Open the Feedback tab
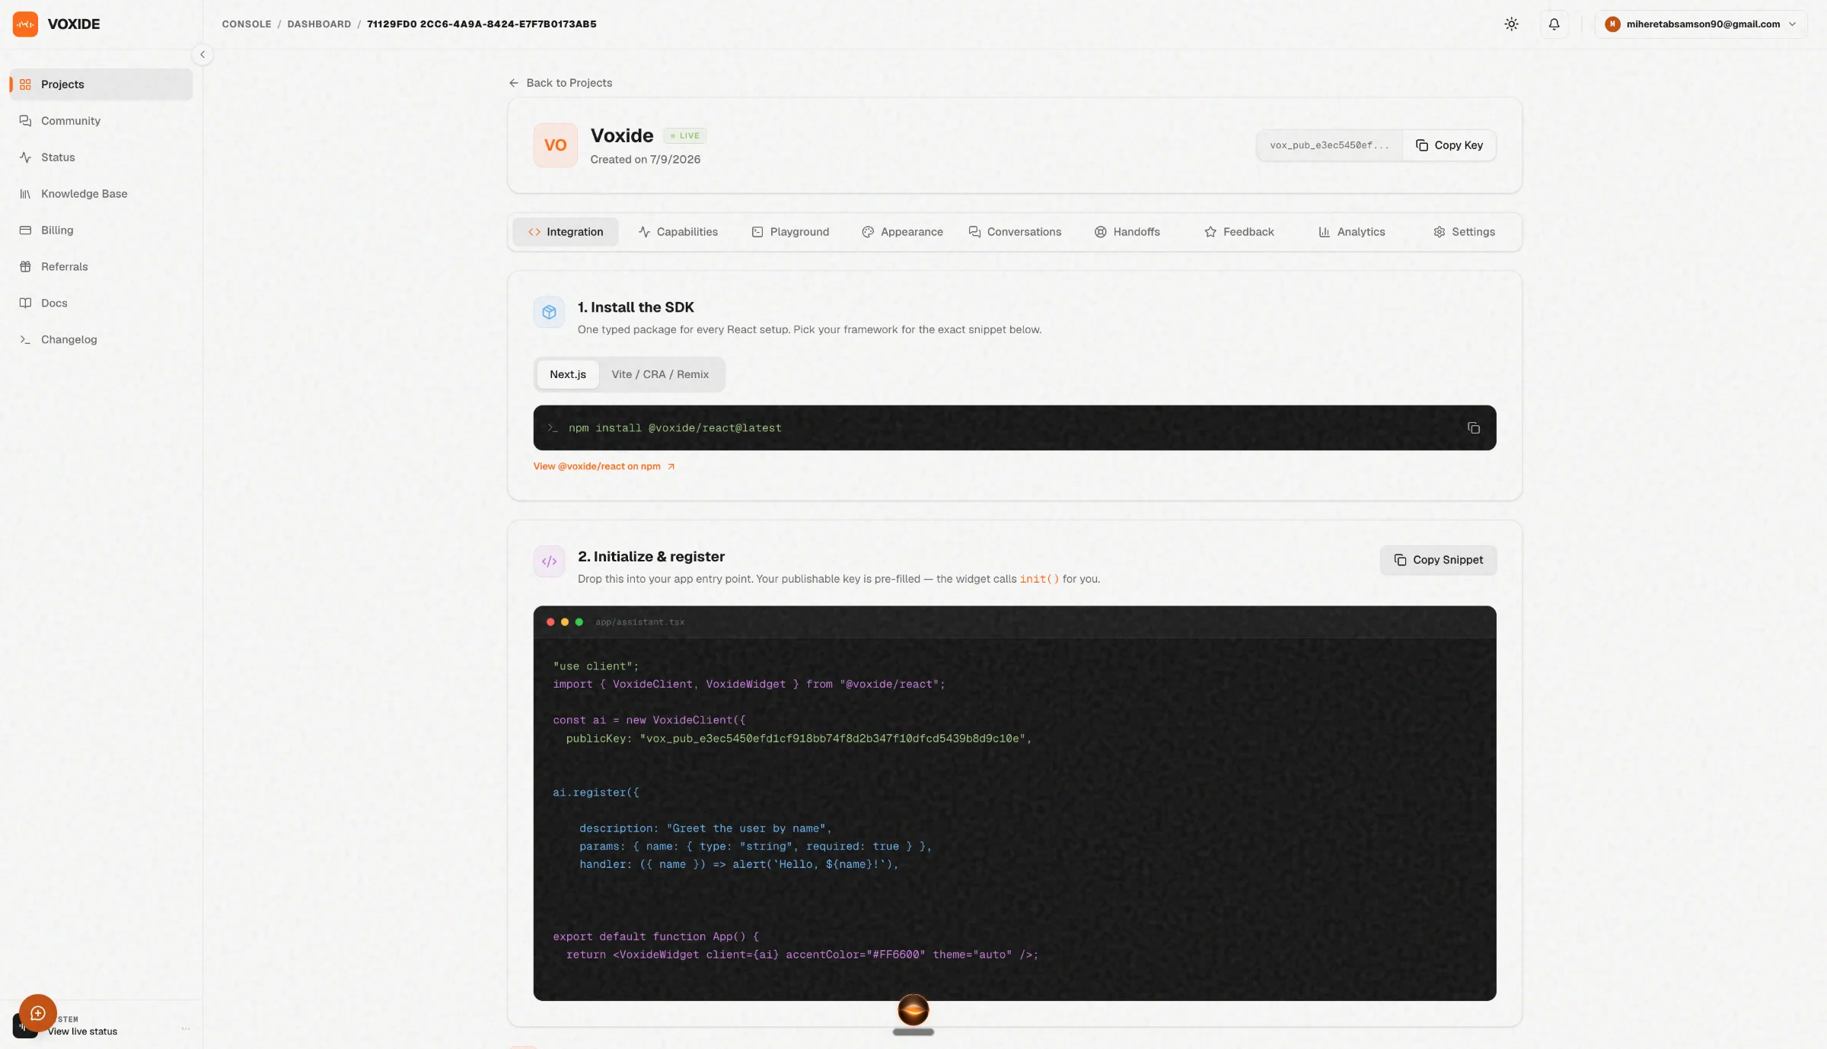Image resolution: width=1827 pixels, height=1049 pixels. [1239, 232]
